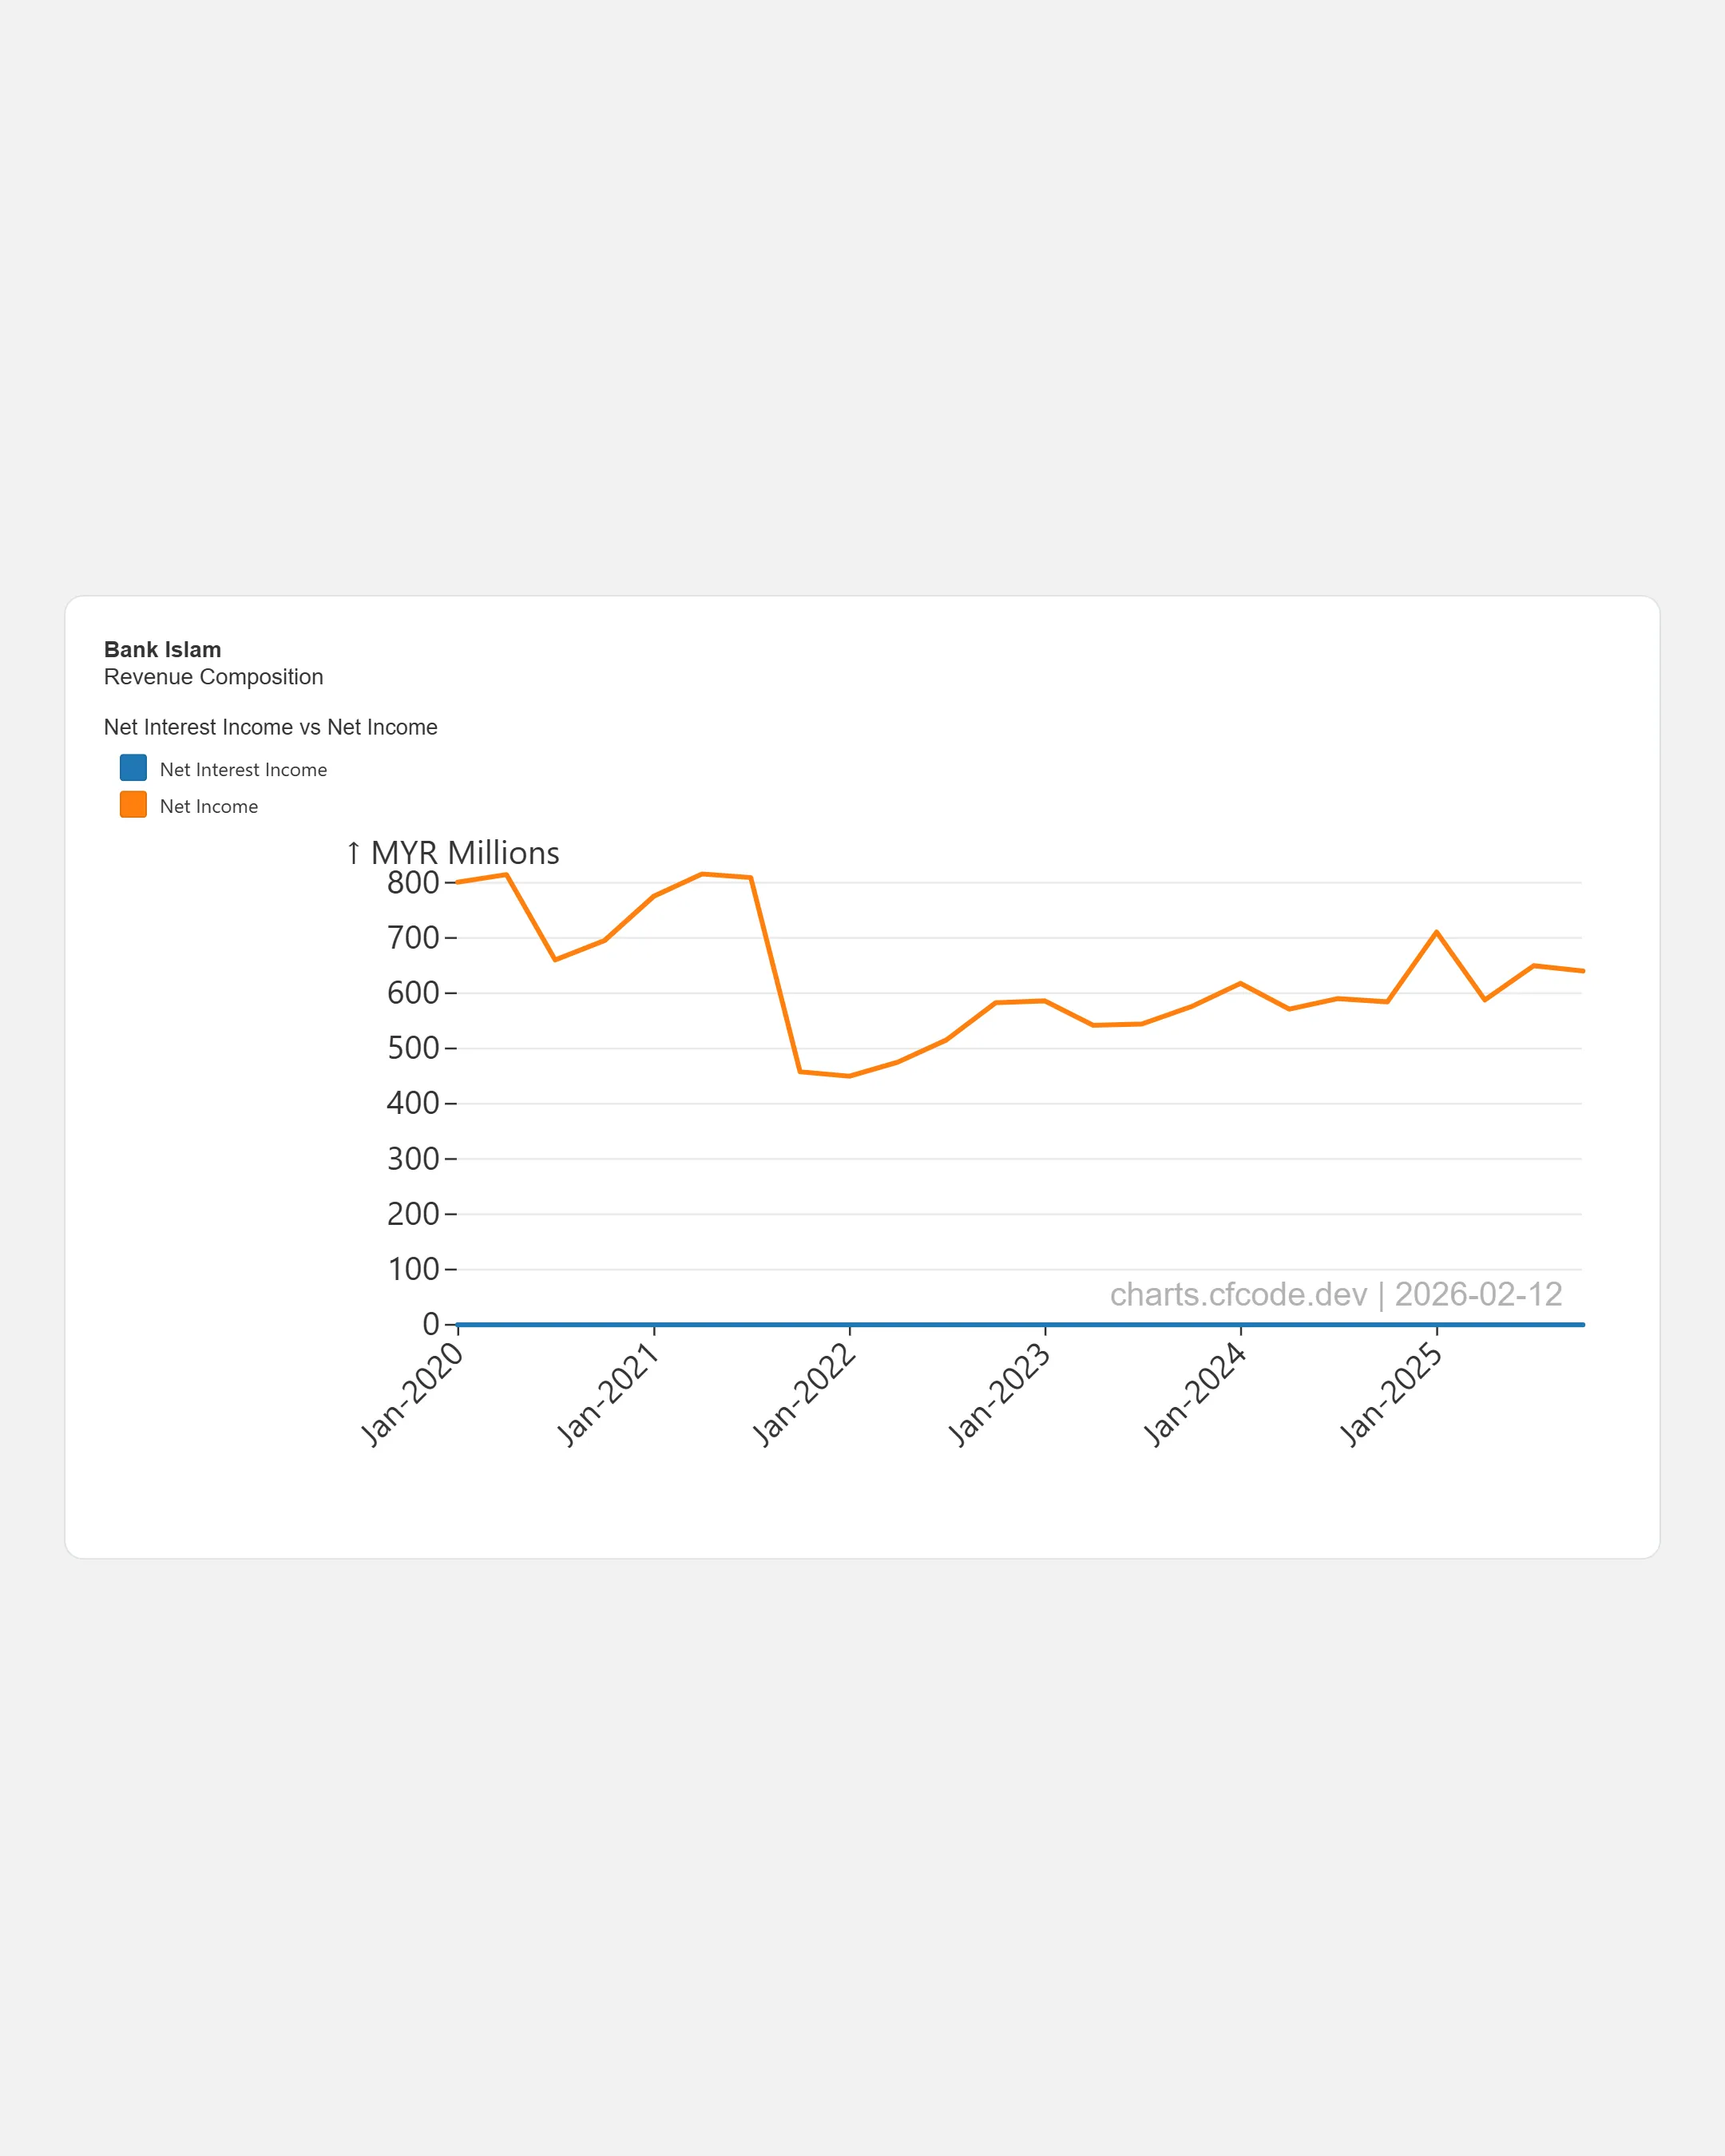1725x2156 pixels.
Task: Click the Jan-2020 x-axis label
Action: 412,1394
